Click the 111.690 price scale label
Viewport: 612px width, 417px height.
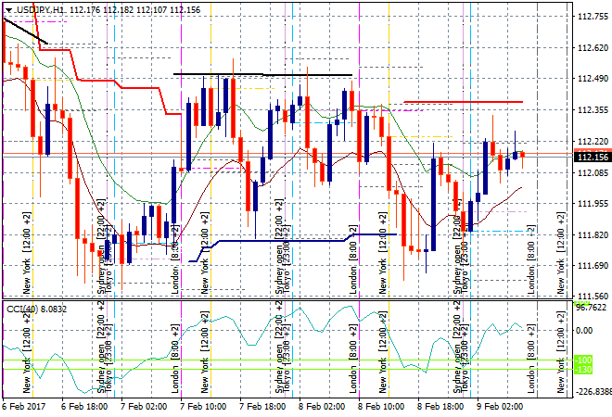[593, 266]
